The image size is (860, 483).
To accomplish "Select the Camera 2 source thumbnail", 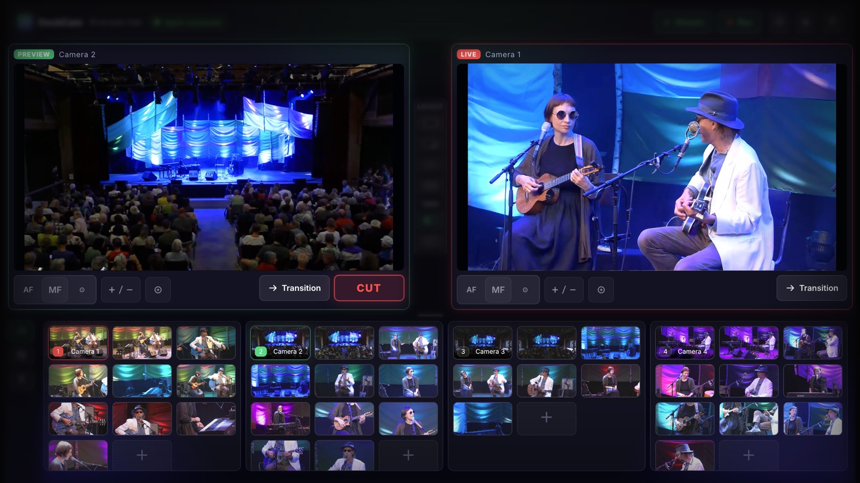I will pos(281,343).
